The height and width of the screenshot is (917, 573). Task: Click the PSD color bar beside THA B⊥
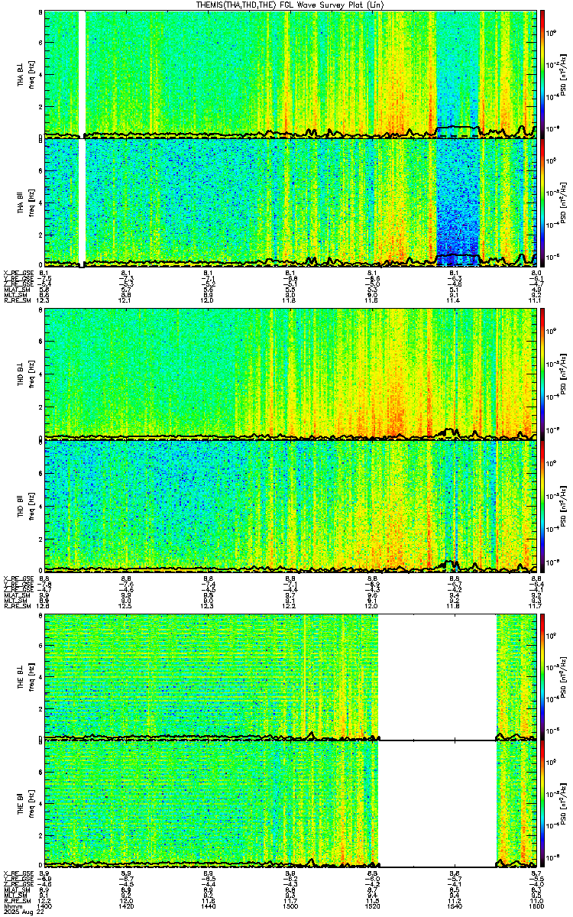point(543,73)
